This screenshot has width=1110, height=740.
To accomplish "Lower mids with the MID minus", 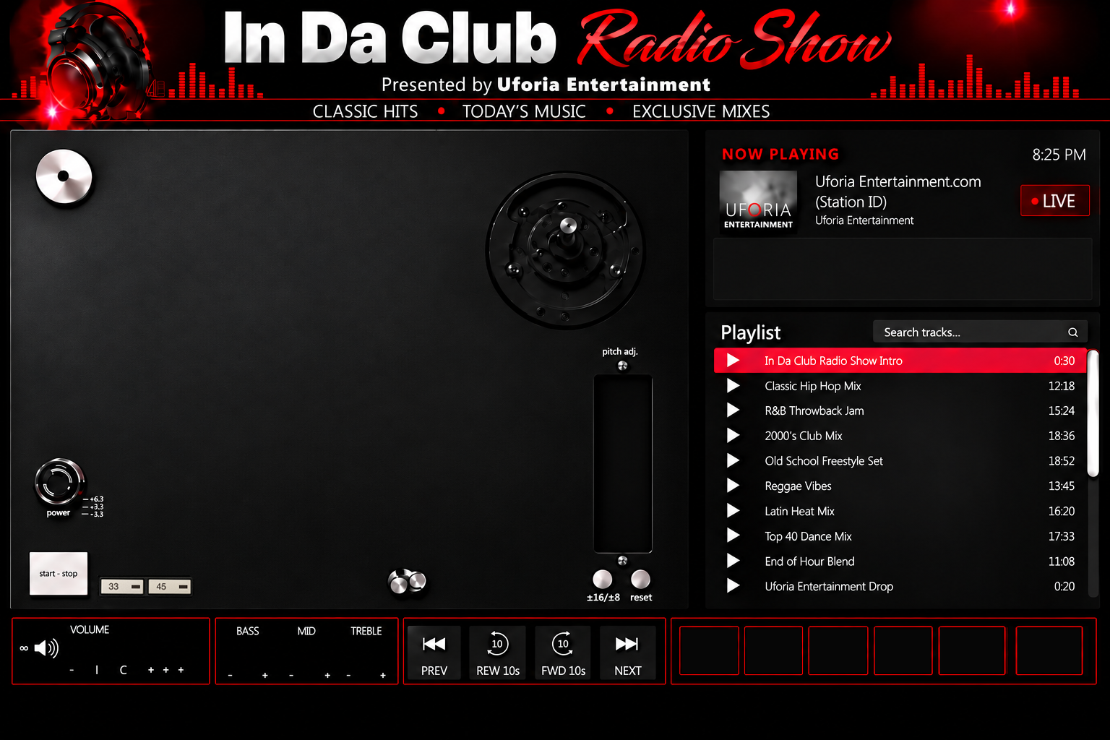I will [x=291, y=676].
